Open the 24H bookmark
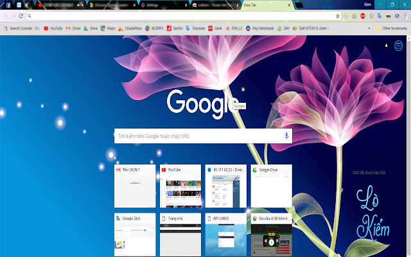This screenshot has width=411, height=257. tap(283, 28)
